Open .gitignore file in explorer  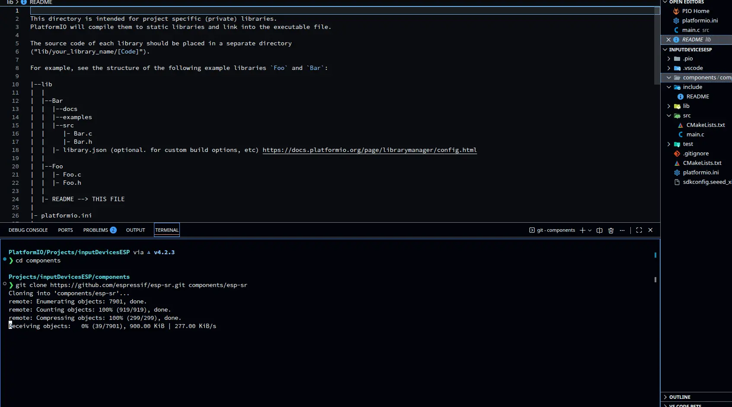(x=696, y=154)
